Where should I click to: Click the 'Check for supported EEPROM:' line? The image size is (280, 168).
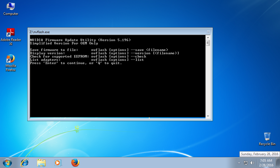(x=88, y=56)
